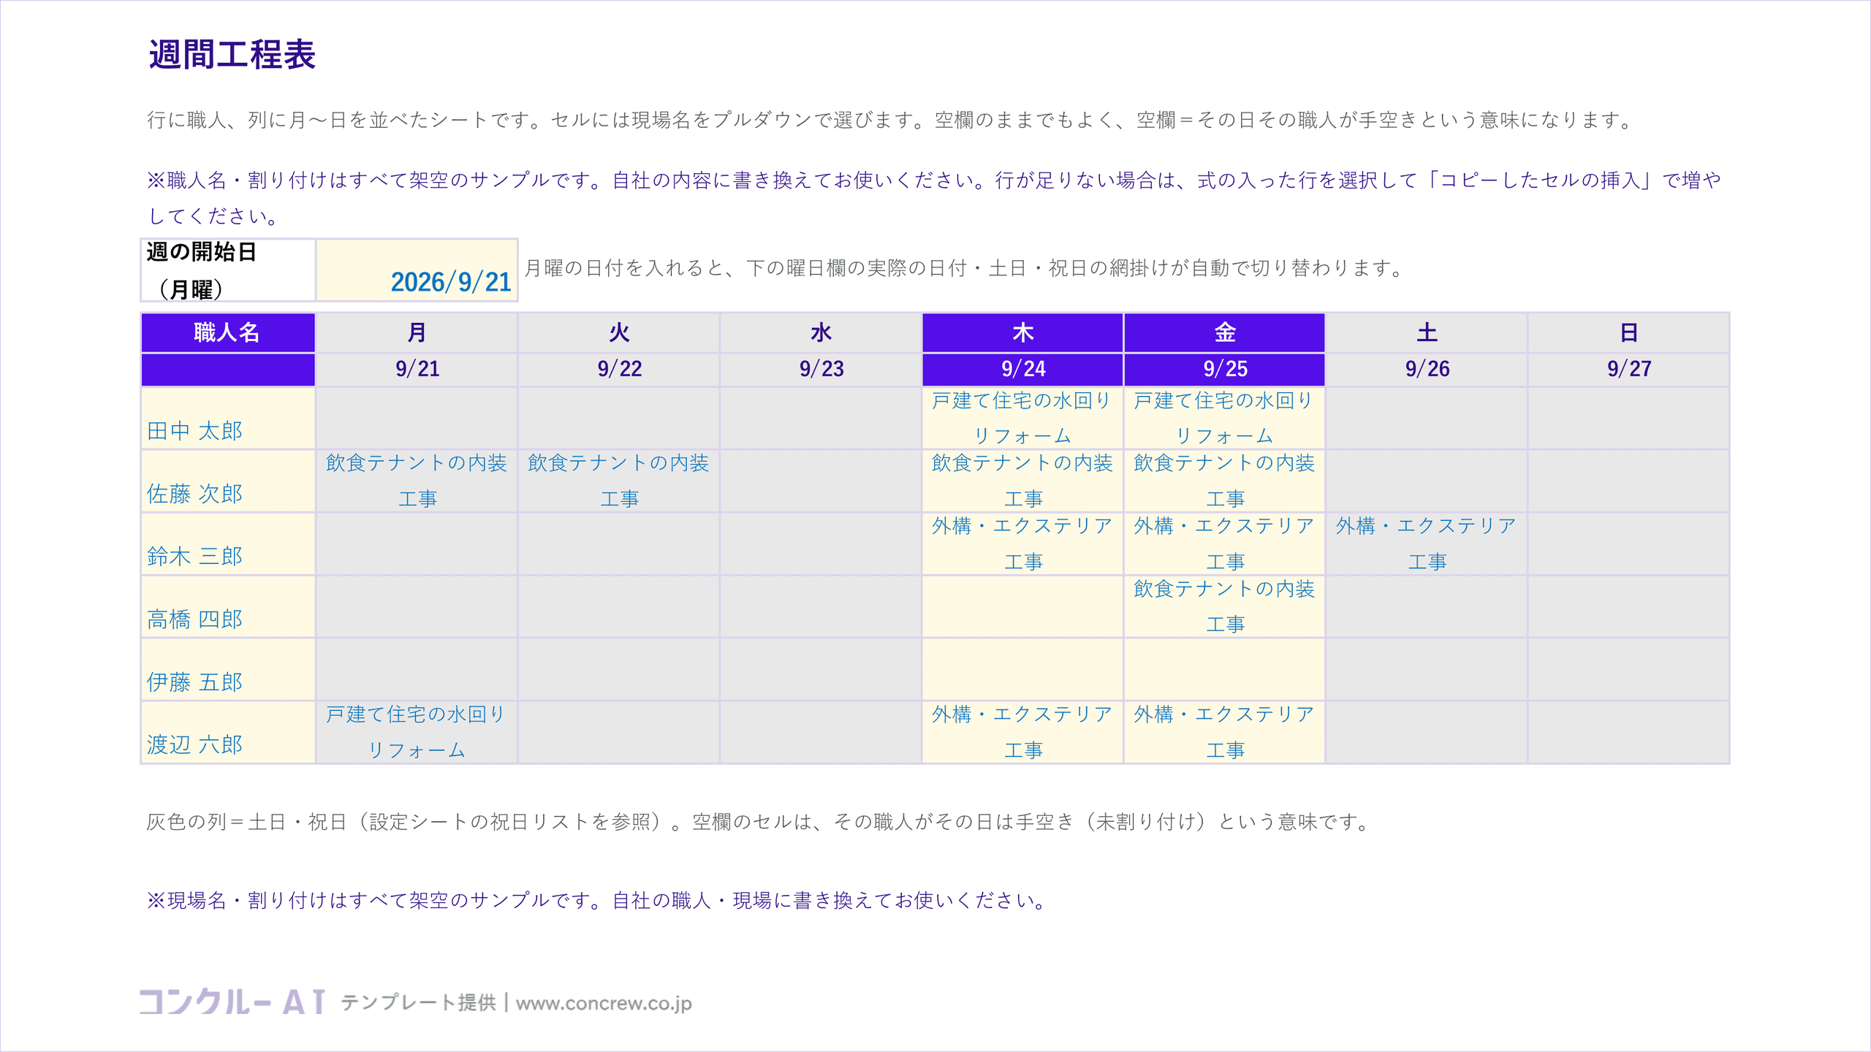The height and width of the screenshot is (1052, 1871).
Task: Select the 土 weekday header
Action: tap(1427, 332)
